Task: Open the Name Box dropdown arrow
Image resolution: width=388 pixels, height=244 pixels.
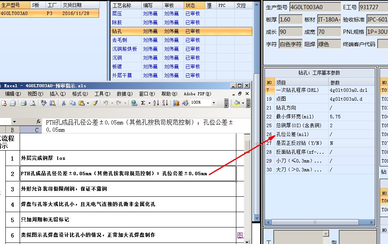Action: click(x=14, y=122)
